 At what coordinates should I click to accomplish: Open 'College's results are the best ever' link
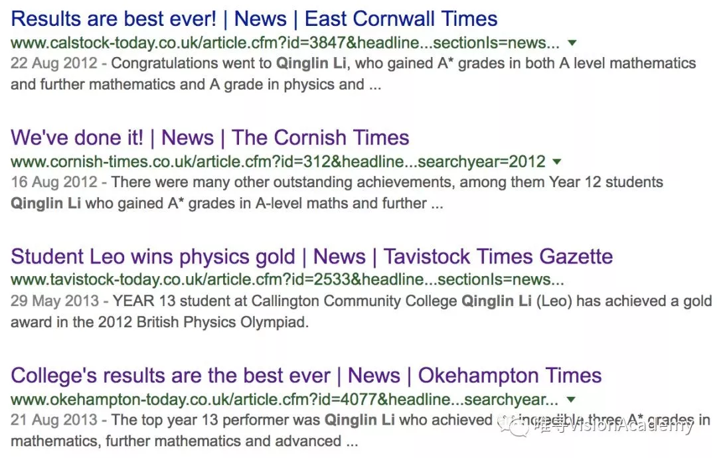[306, 376]
